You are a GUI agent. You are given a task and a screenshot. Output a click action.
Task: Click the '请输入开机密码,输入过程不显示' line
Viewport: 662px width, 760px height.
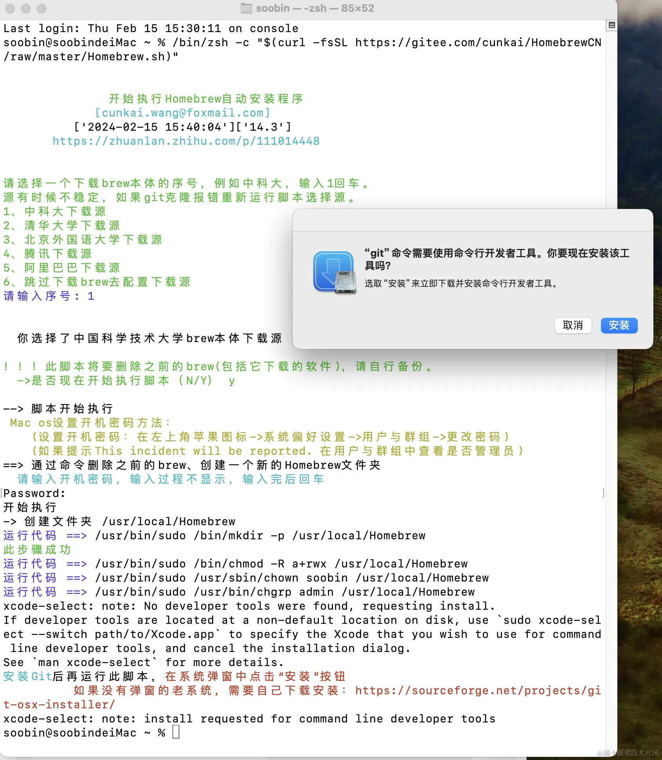click(171, 479)
